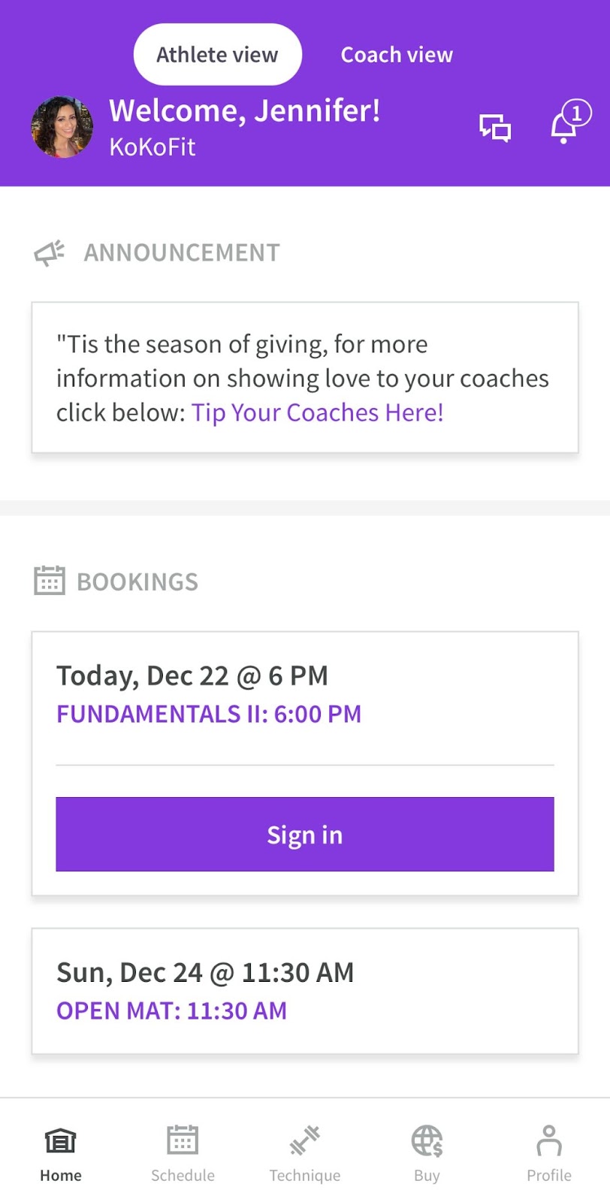The width and height of the screenshot is (610, 1202).
Task: Tap the notification badge showing 1
Action: coord(577,113)
